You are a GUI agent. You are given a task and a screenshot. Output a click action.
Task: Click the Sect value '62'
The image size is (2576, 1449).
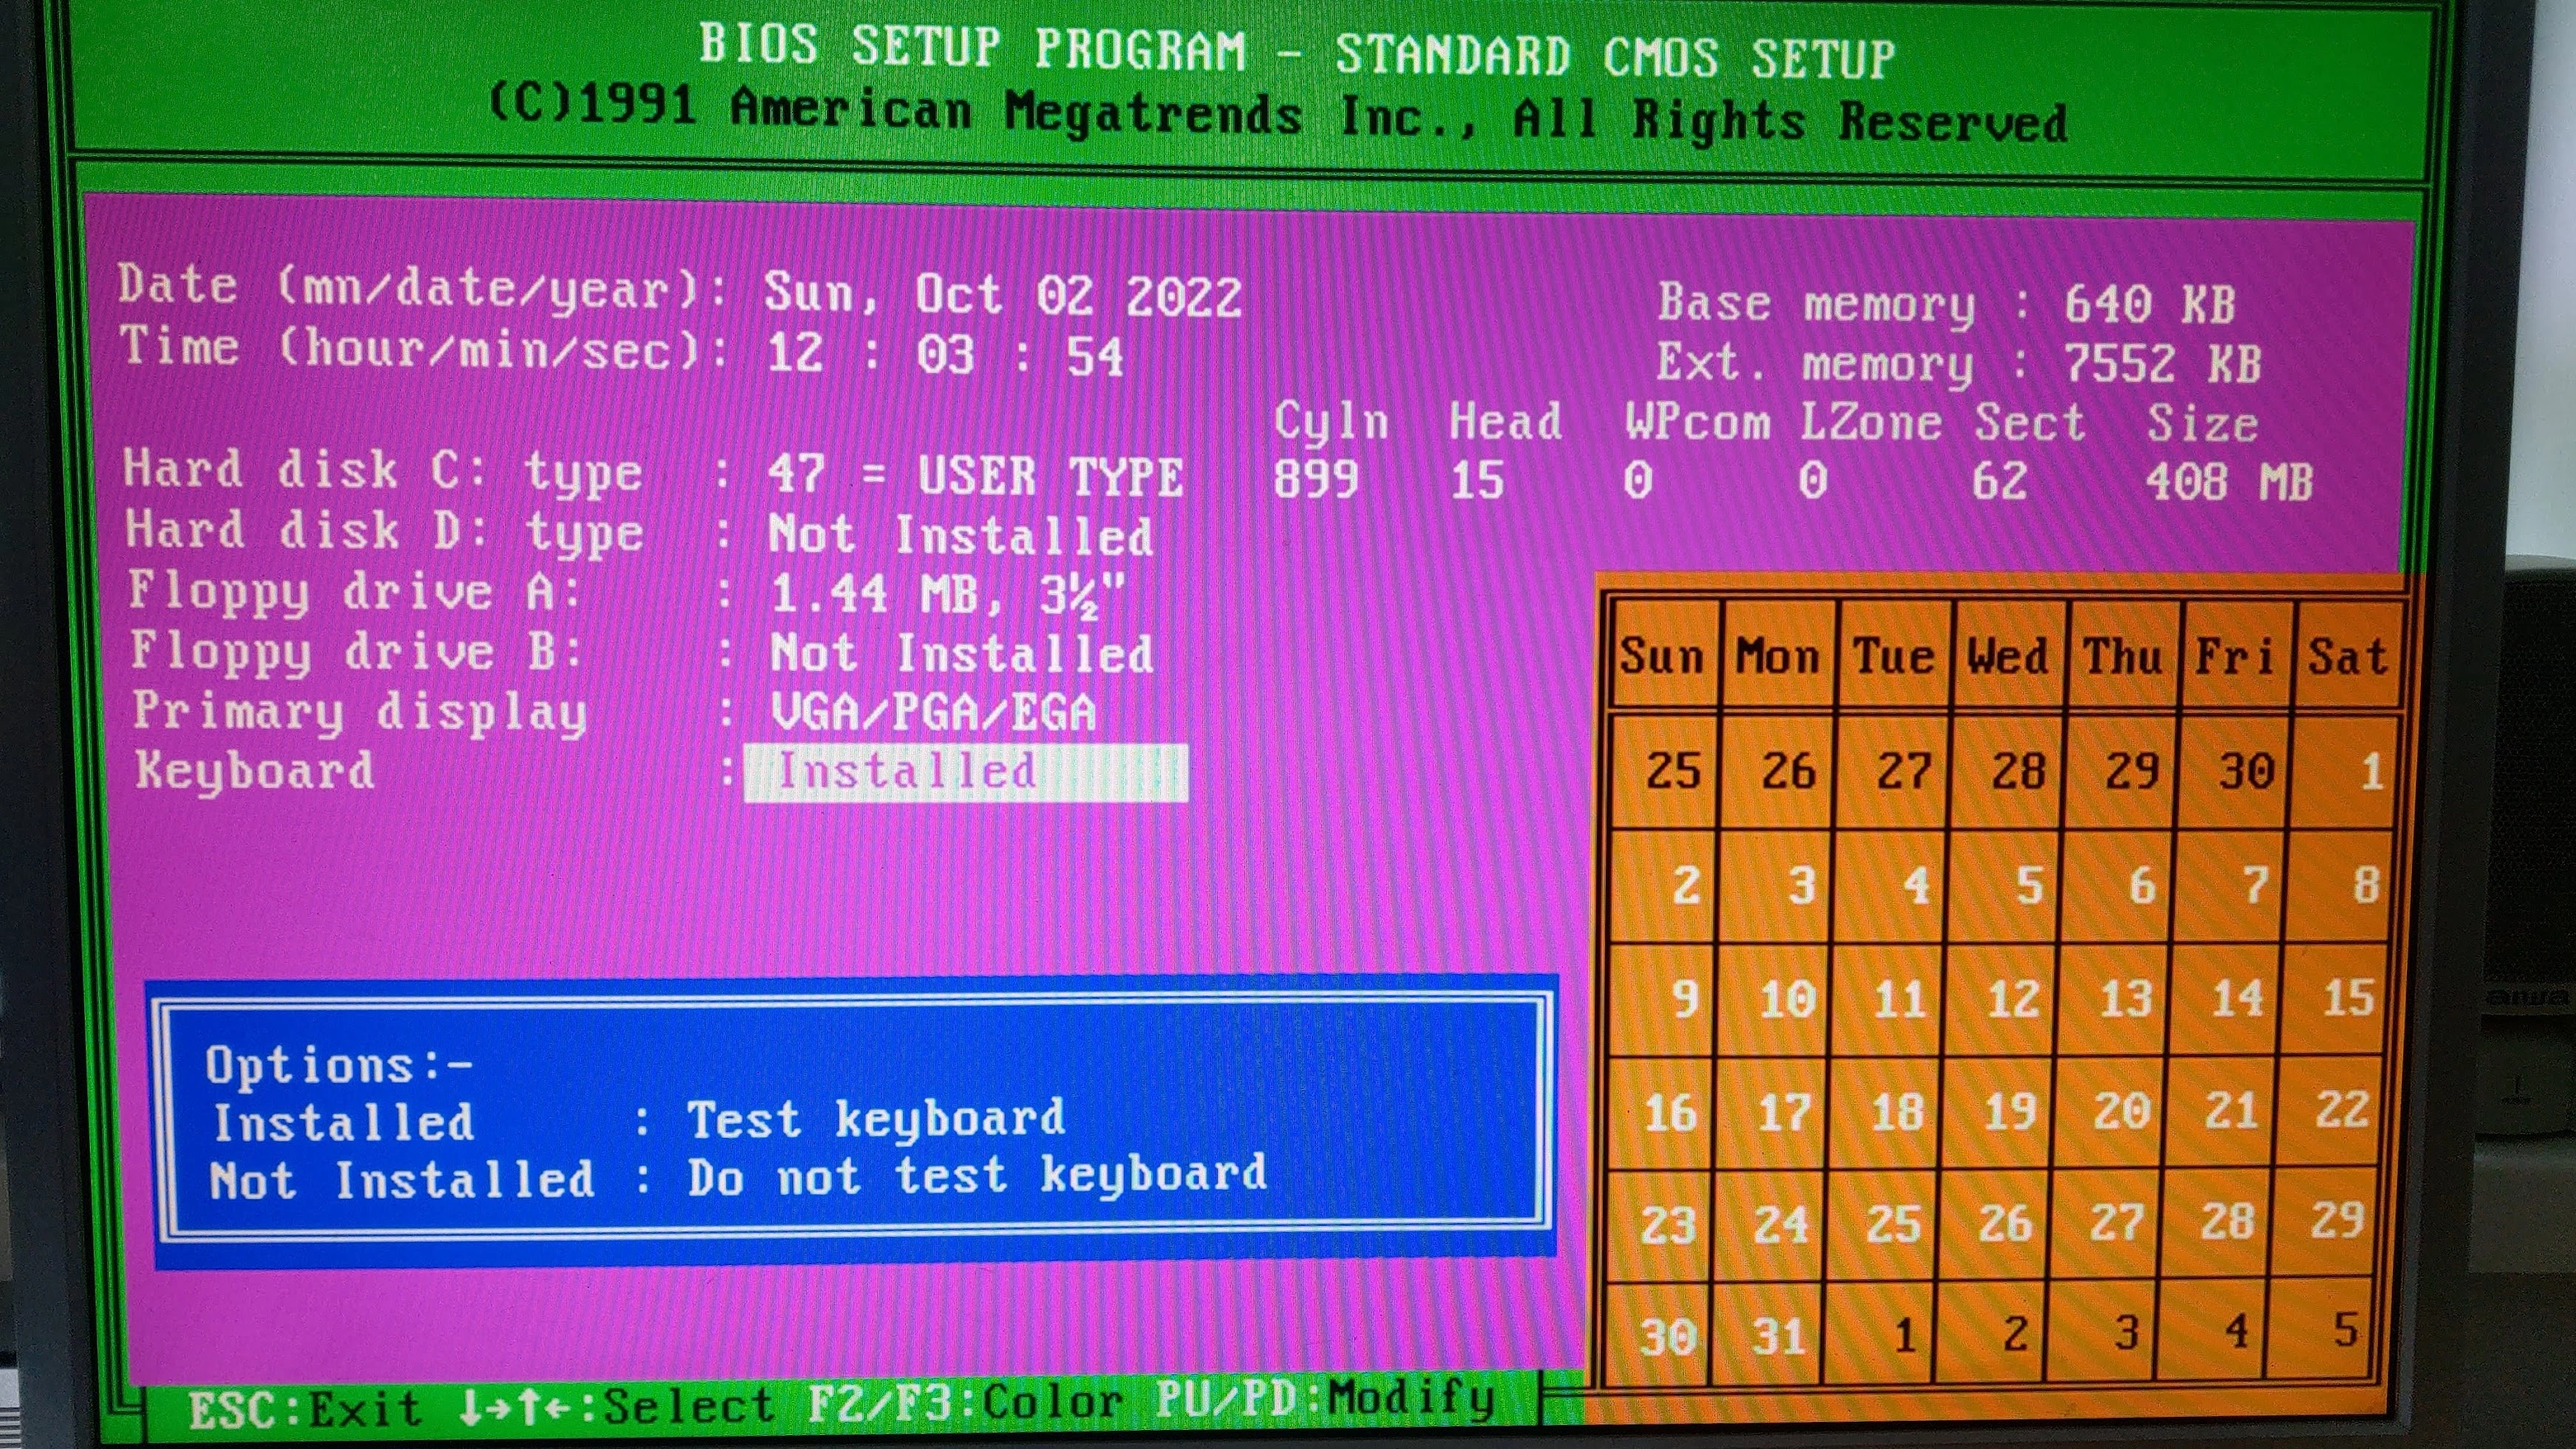tap(2000, 482)
